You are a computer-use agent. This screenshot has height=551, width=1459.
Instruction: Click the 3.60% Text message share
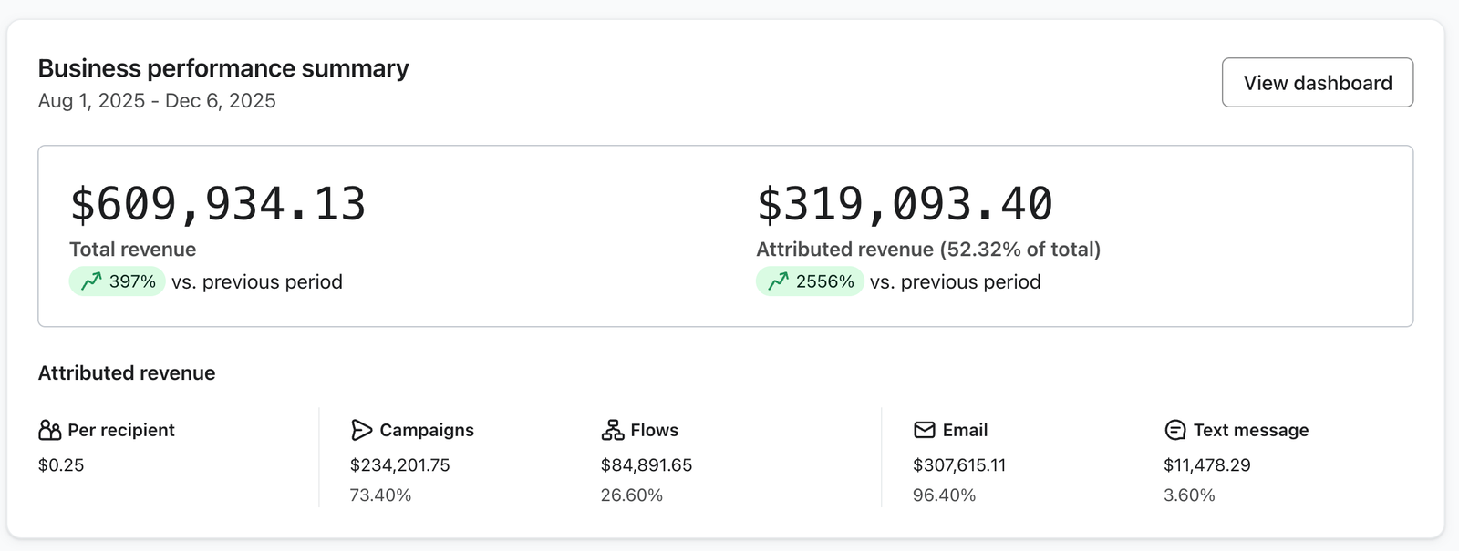1189,495
